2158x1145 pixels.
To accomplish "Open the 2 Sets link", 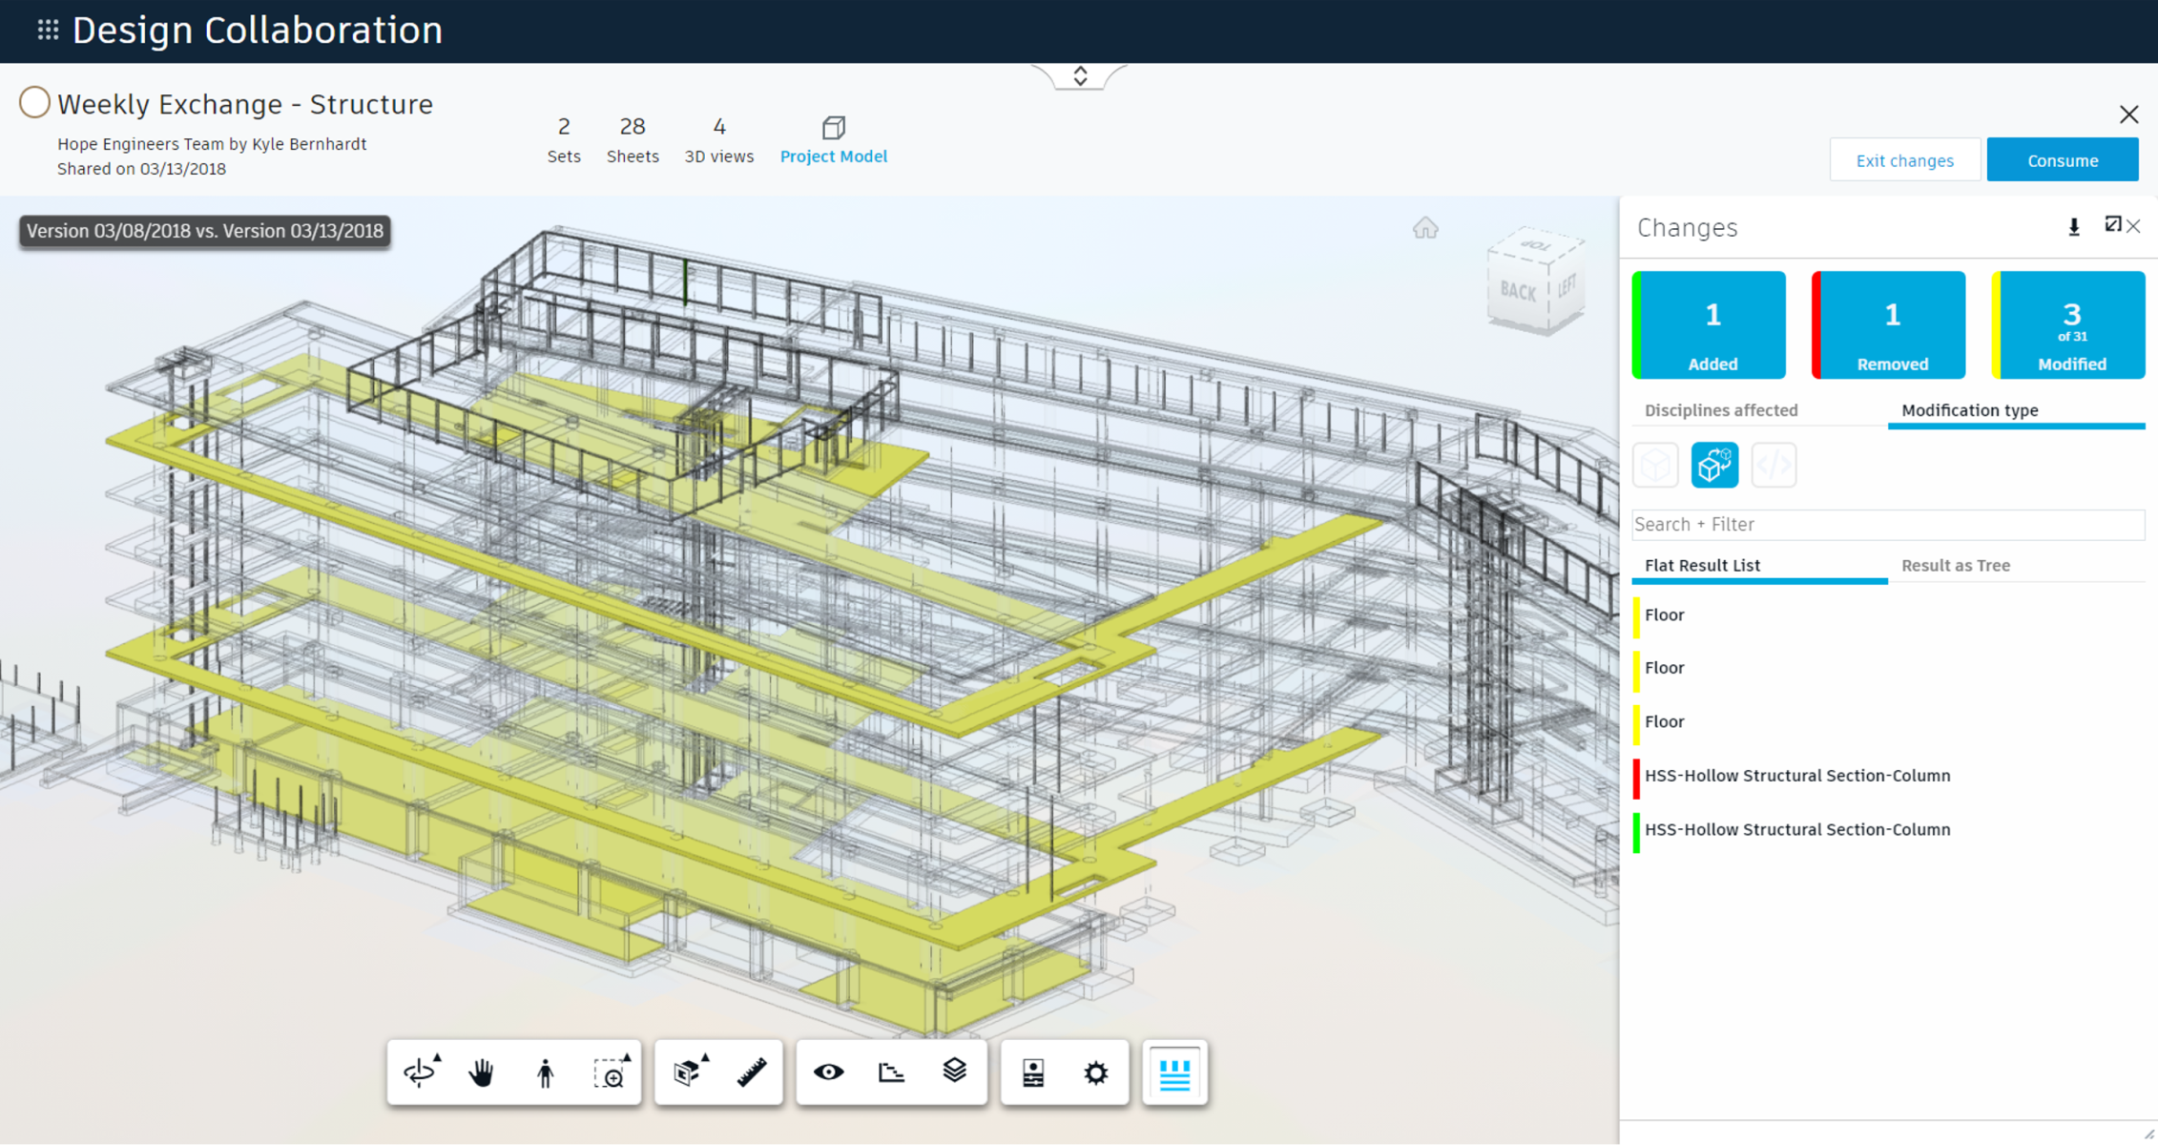I will click(x=564, y=140).
